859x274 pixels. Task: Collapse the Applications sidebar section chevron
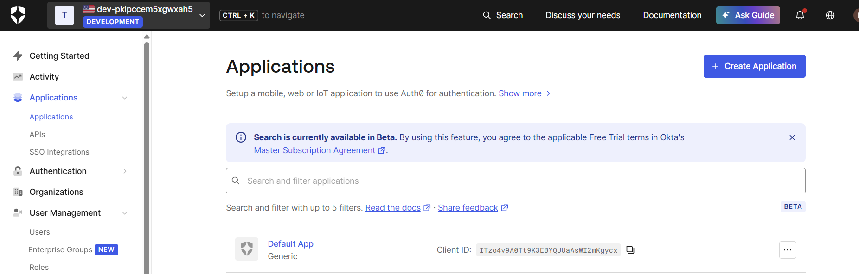coord(124,98)
